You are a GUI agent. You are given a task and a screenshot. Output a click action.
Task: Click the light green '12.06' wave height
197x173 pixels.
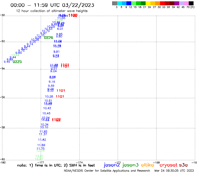pos(59,20)
